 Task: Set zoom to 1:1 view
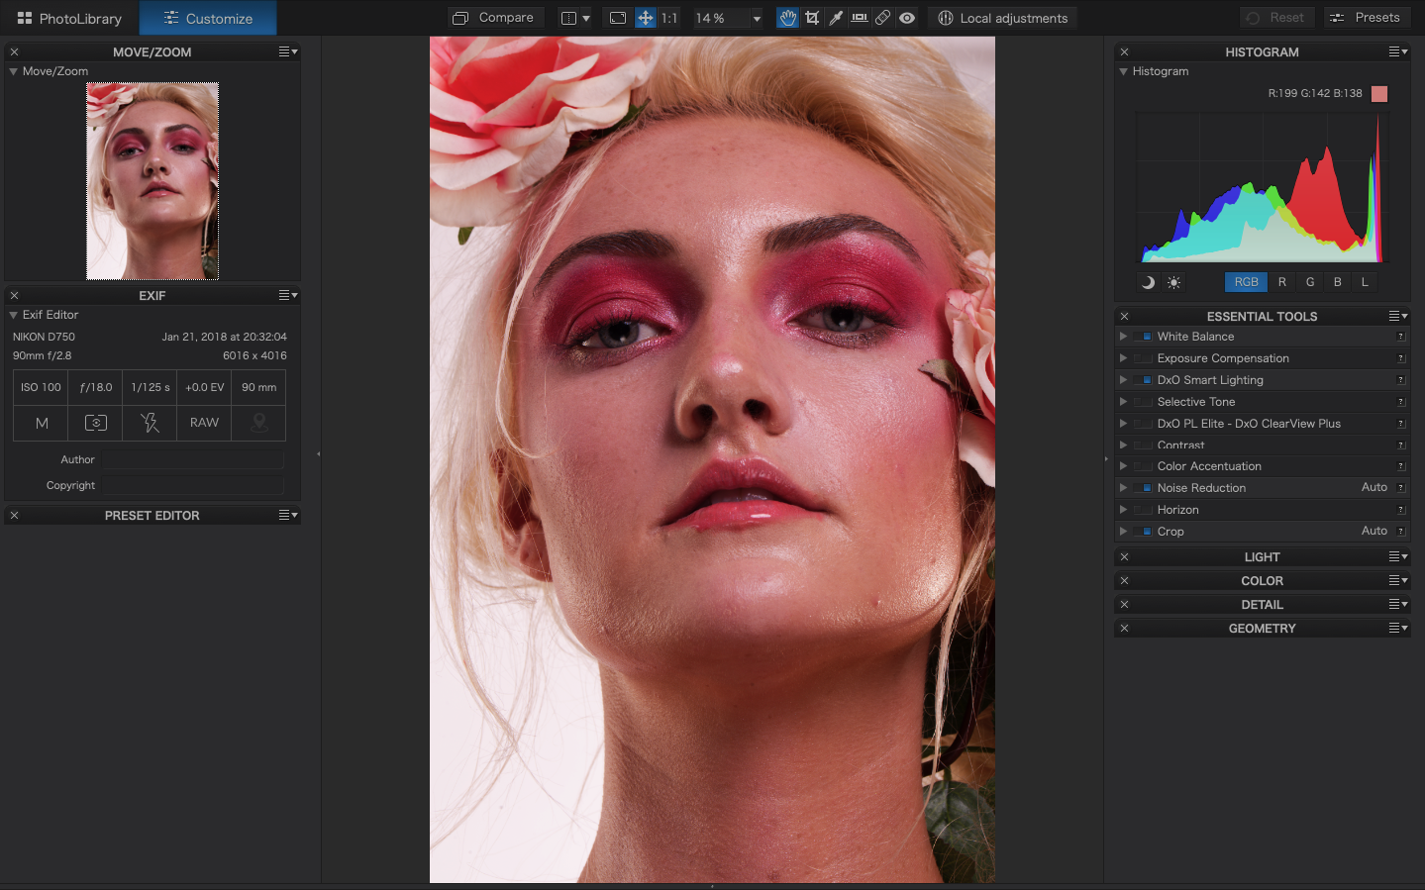point(668,17)
